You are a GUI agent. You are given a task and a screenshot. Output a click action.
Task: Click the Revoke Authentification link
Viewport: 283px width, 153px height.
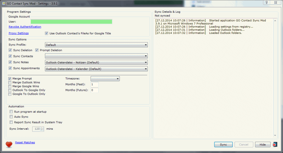25,27
